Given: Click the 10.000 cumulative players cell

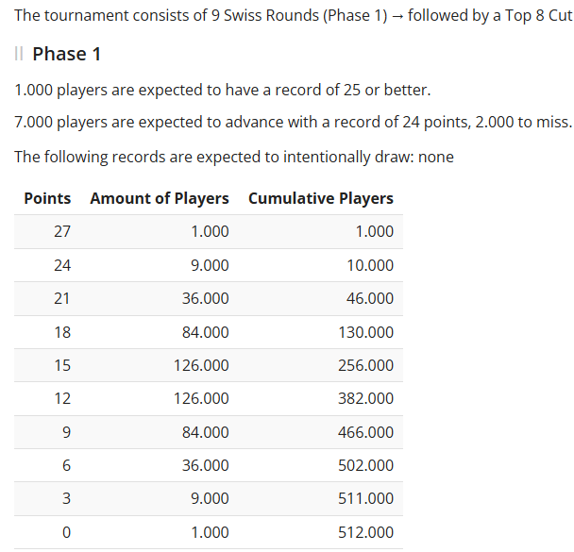Looking at the screenshot, I should pyautogui.click(x=370, y=265).
